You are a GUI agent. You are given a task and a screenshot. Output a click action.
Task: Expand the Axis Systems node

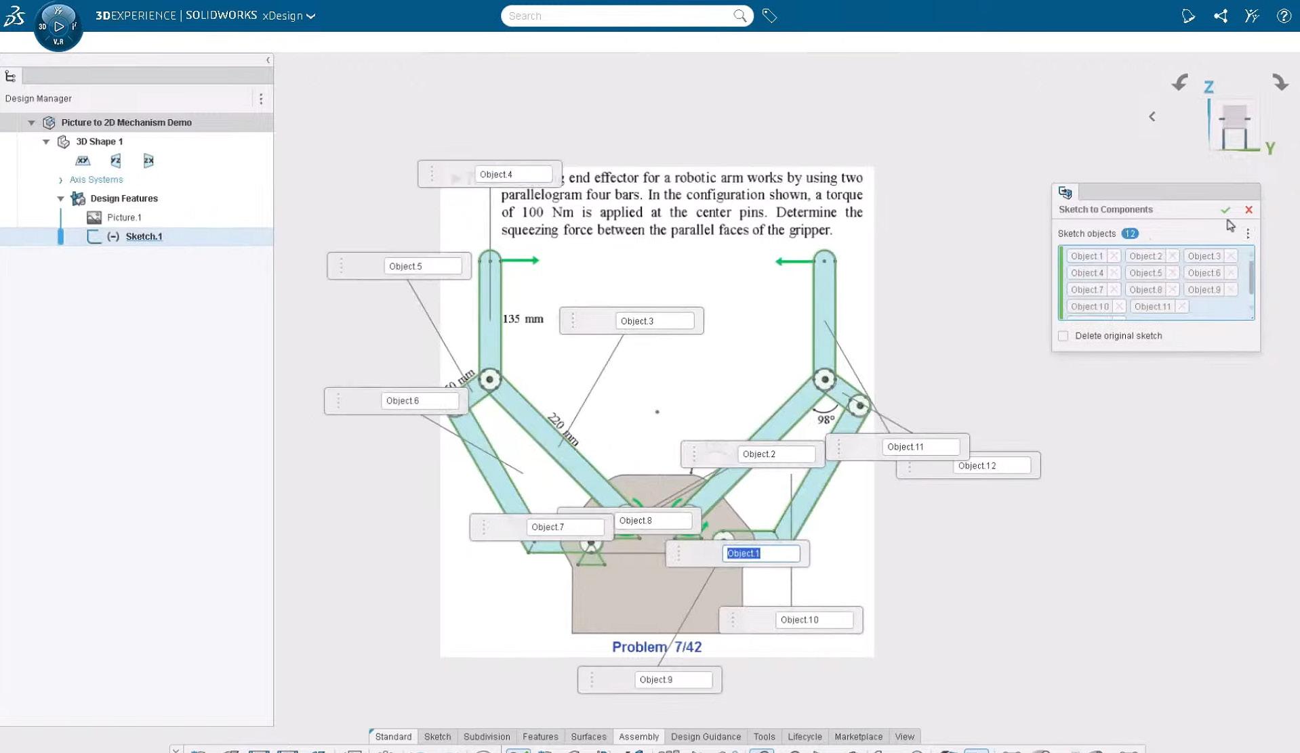coord(61,180)
